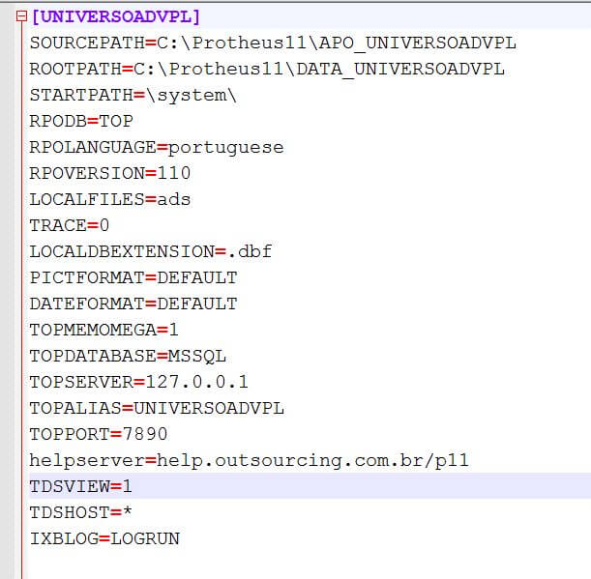Click the RPODB=TOP line
Viewport: 591px width, 579px height.
pyautogui.click(x=81, y=121)
